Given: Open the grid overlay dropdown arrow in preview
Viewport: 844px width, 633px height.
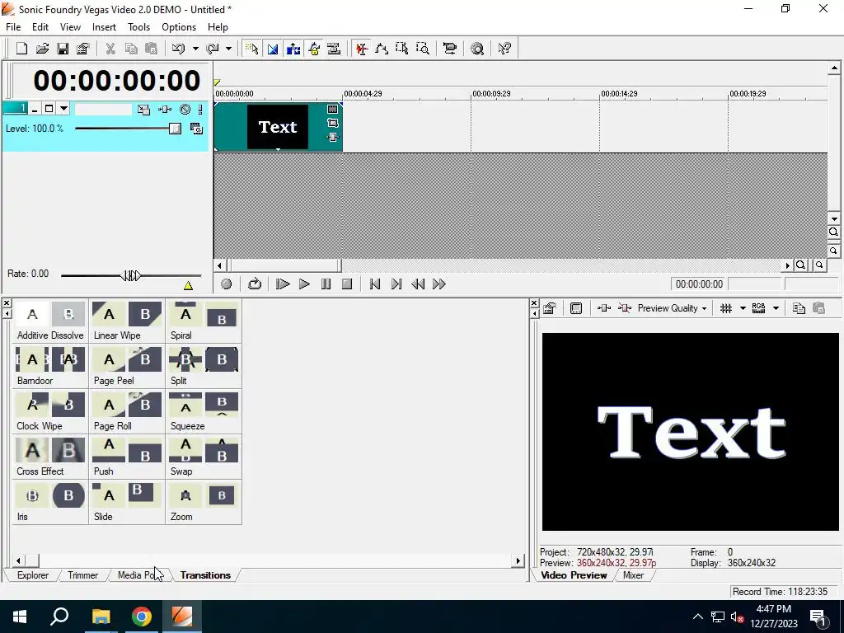Looking at the screenshot, I should pos(743,308).
